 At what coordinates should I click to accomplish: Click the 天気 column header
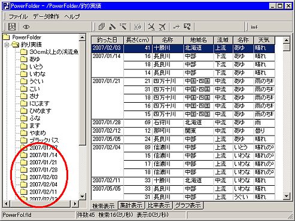pyautogui.click(x=264, y=40)
